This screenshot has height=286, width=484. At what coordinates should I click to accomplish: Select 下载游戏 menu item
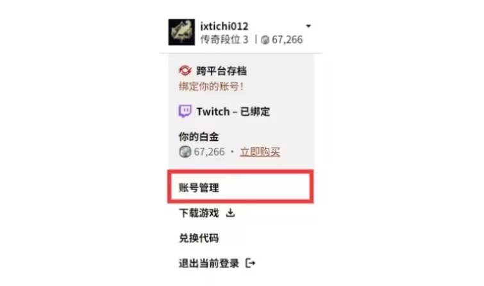[x=199, y=213]
